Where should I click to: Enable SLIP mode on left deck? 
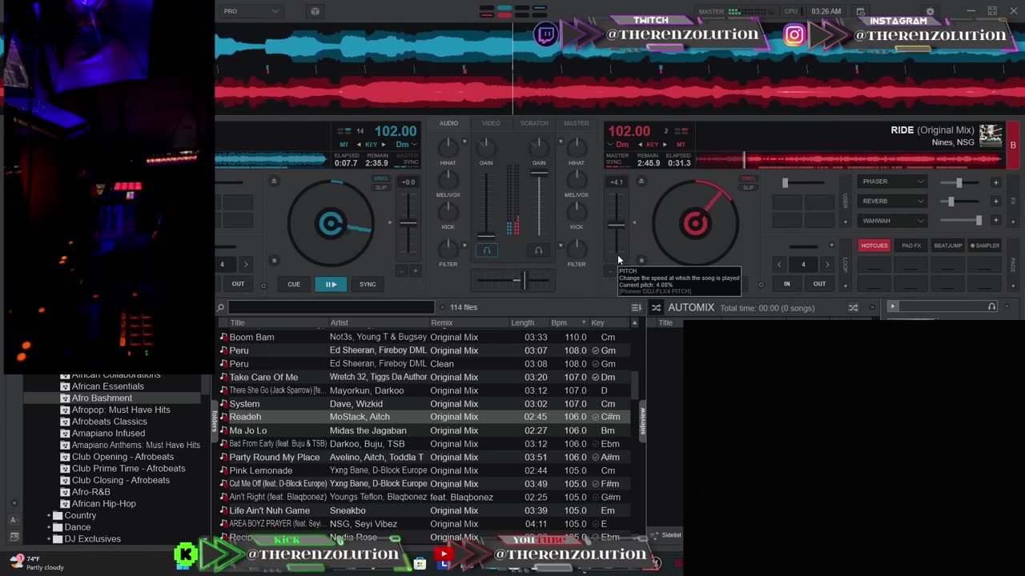381,187
